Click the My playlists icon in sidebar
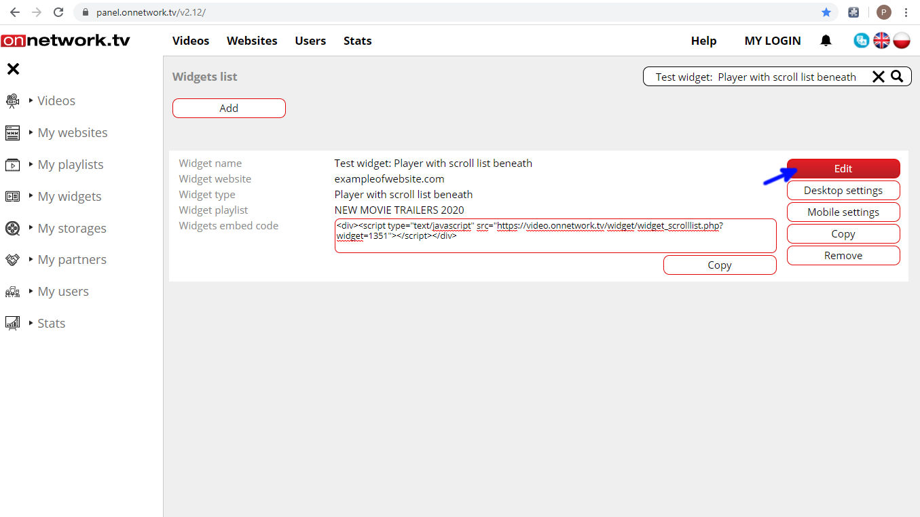 pos(12,165)
